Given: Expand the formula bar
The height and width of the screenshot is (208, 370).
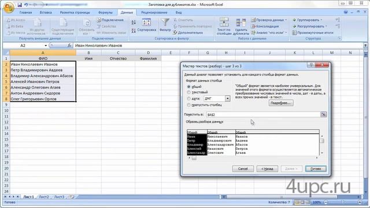Looking at the screenshot, I should 365,45.
